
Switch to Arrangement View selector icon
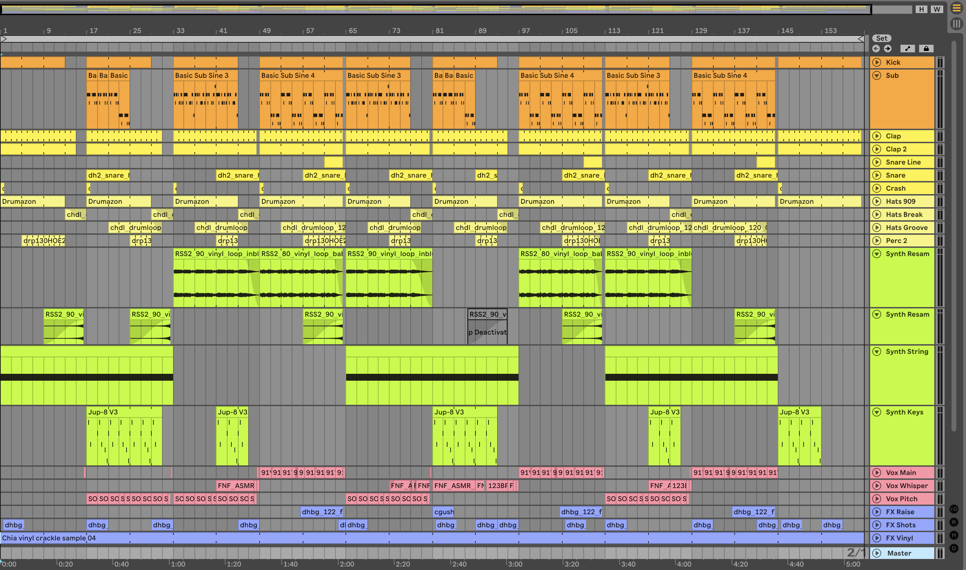[956, 8]
